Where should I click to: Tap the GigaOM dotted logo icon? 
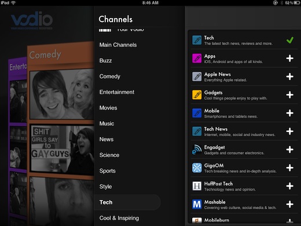(197, 167)
